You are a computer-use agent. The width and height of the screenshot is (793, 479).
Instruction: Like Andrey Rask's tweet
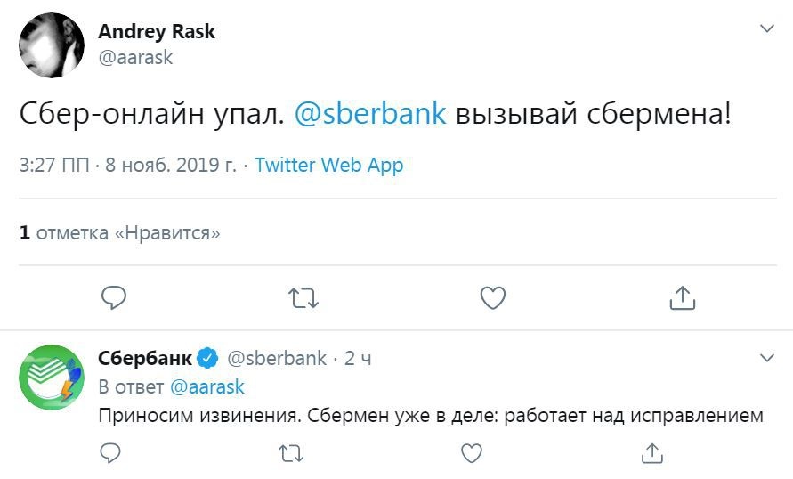point(493,297)
